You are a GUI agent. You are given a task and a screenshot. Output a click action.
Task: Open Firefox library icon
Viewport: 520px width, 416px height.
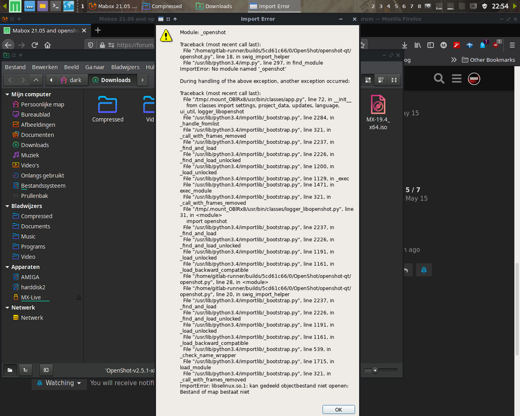click(418, 45)
